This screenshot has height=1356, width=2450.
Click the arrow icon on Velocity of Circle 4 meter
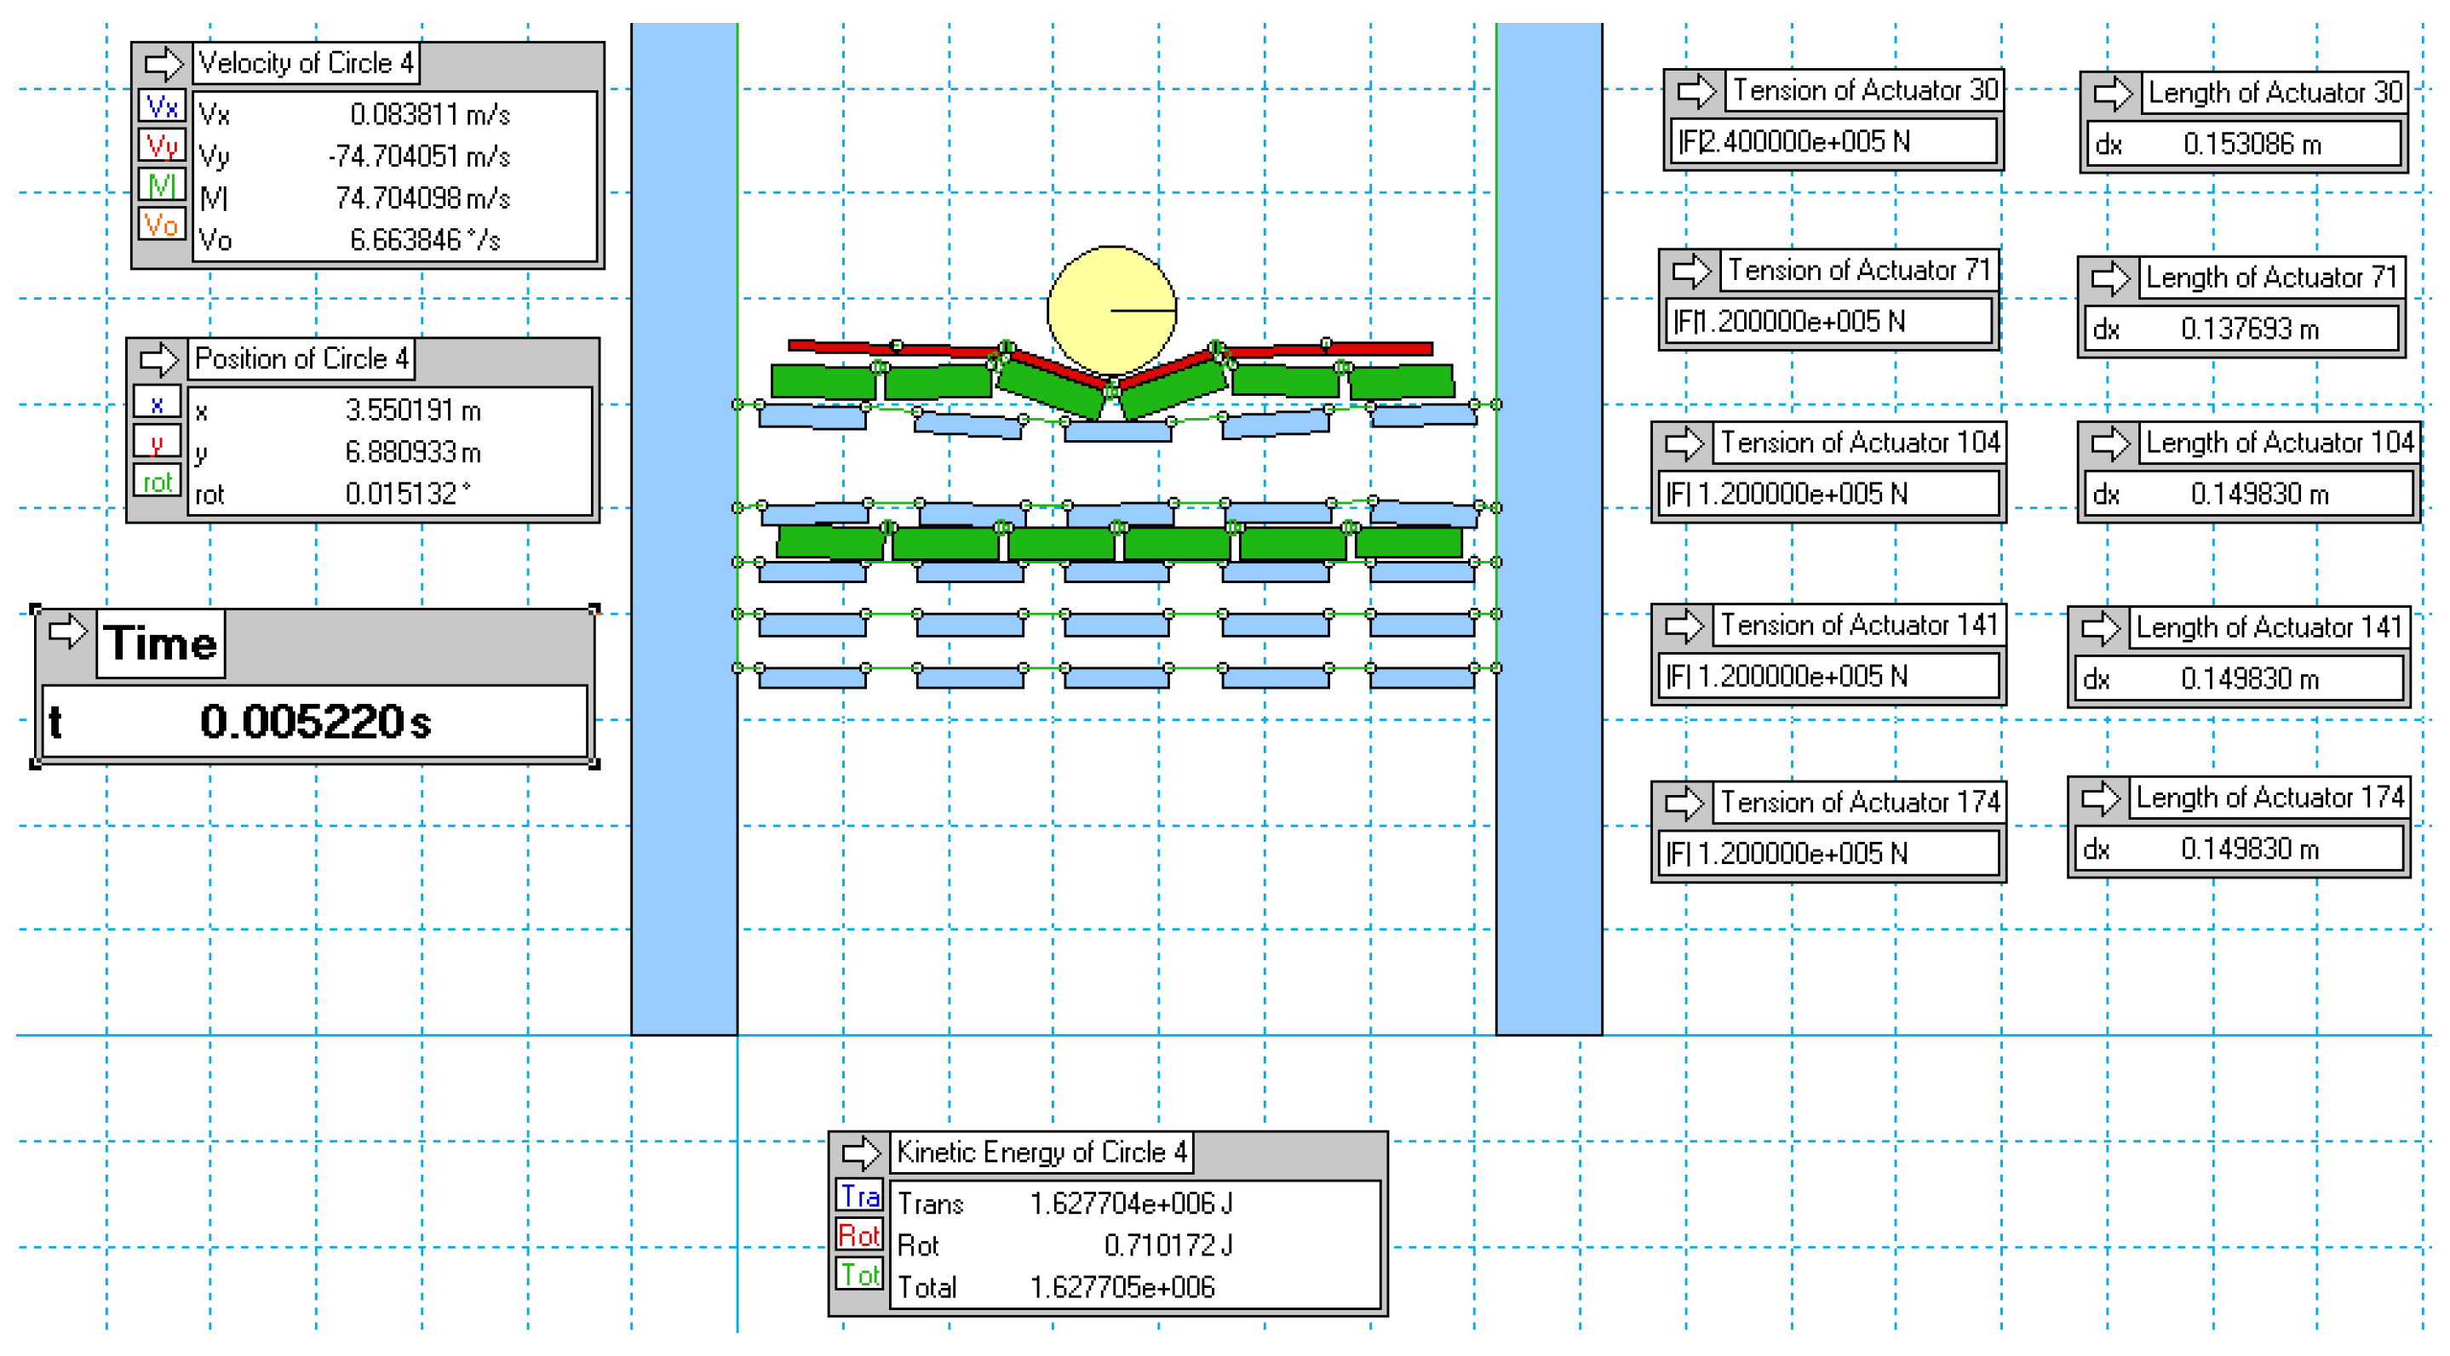[163, 65]
